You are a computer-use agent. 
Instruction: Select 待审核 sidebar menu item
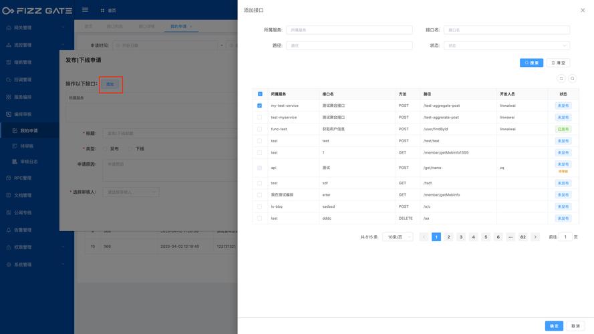pyautogui.click(x=27, y=146)
